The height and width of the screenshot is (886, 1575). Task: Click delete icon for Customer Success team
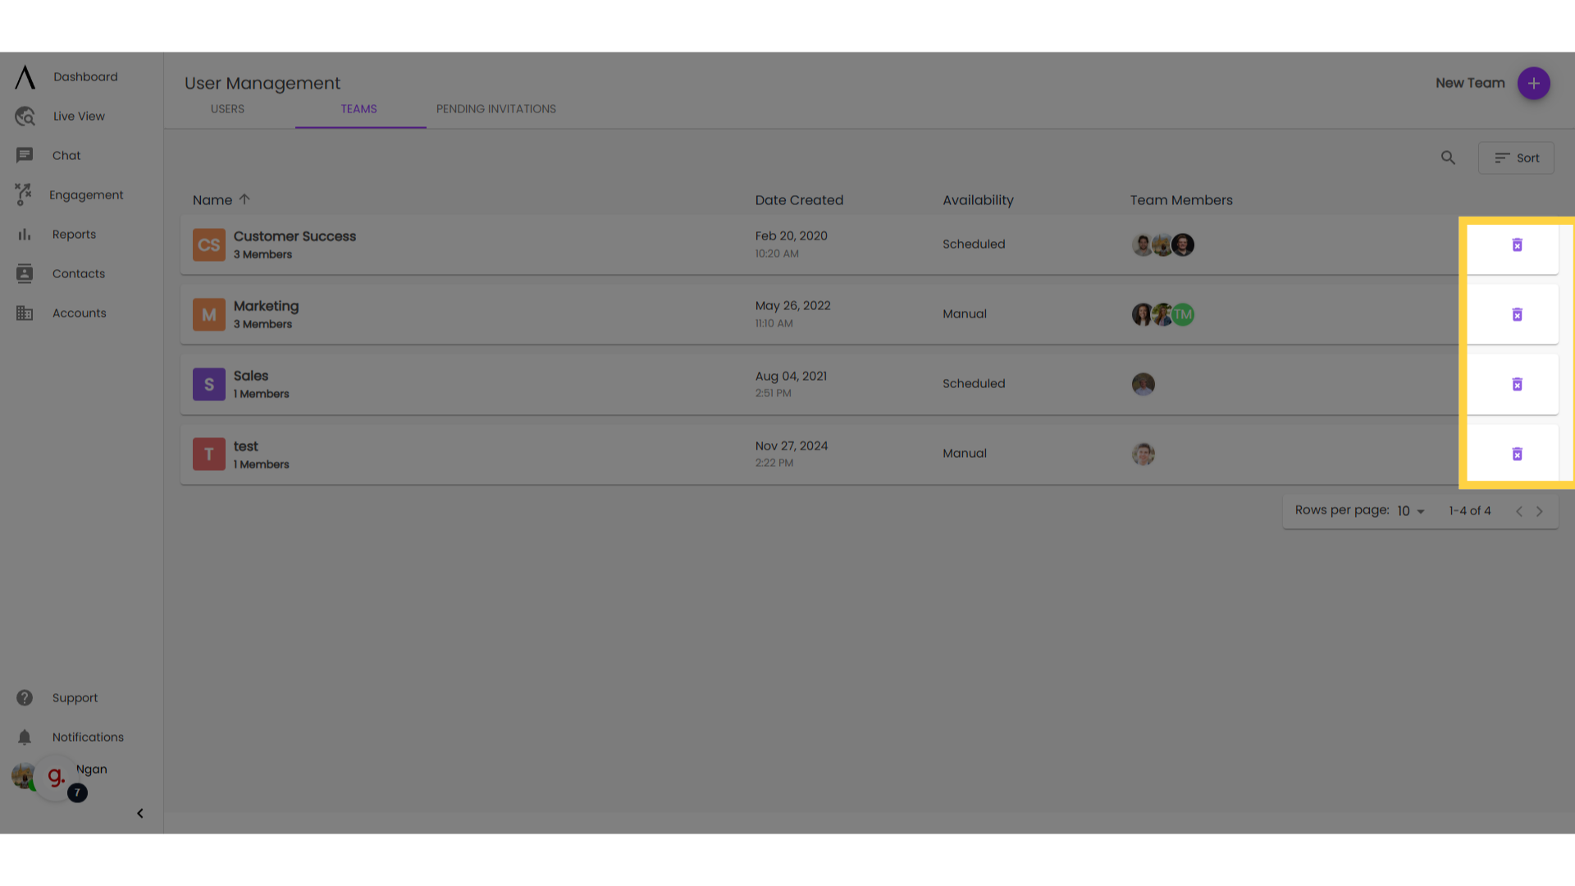1517,244
